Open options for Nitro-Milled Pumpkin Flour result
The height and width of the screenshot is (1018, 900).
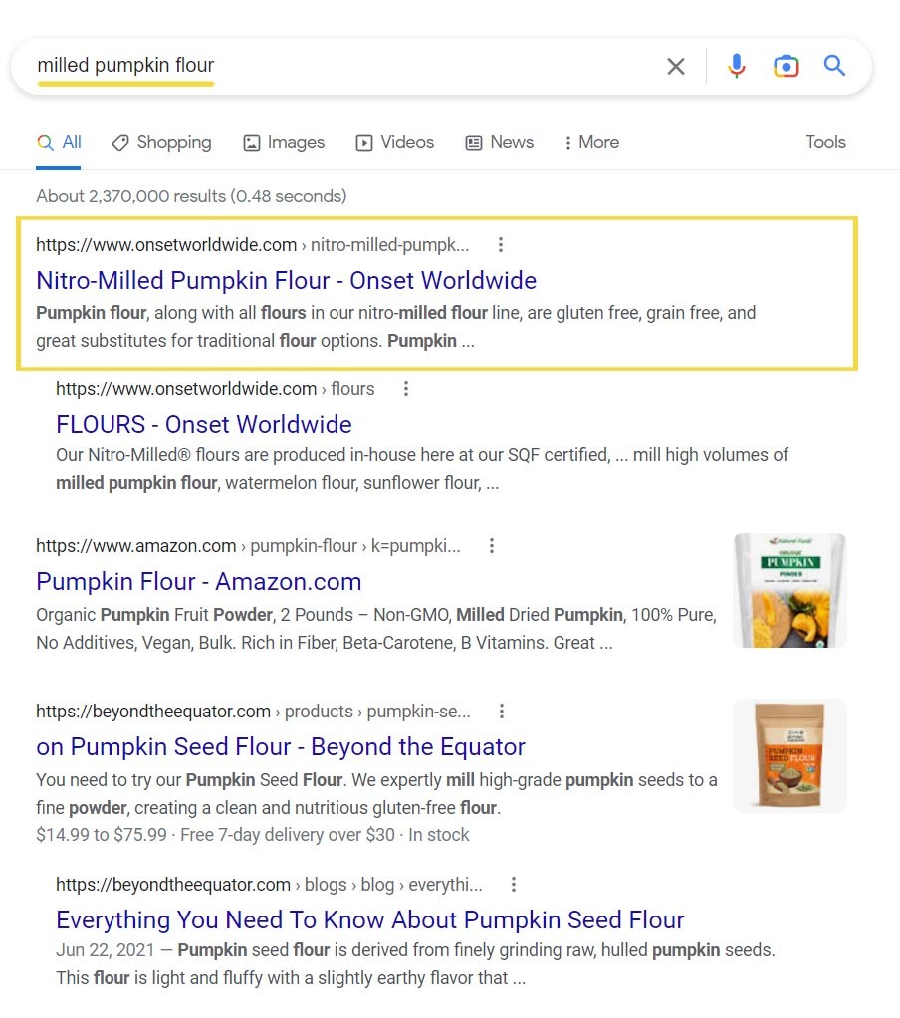point(501,244)
